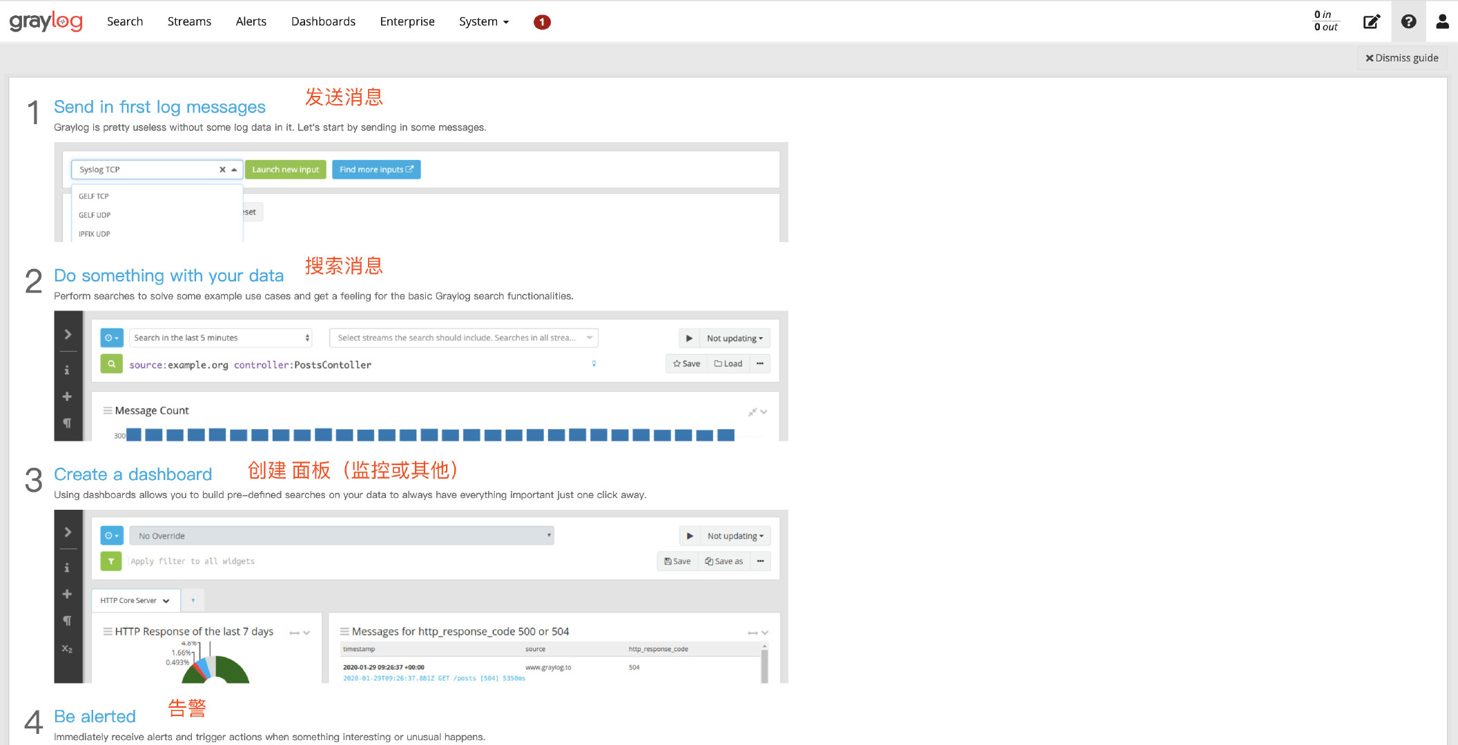Go to the Streams menu item
The image size is (1458, 745).
point(189,21)
